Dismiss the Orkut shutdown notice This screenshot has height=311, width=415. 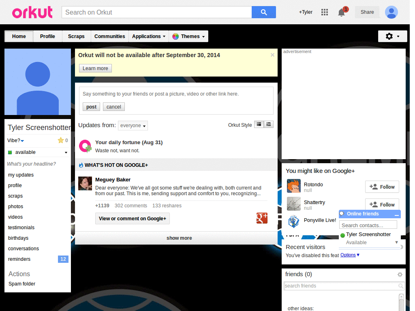click(272, 55)
